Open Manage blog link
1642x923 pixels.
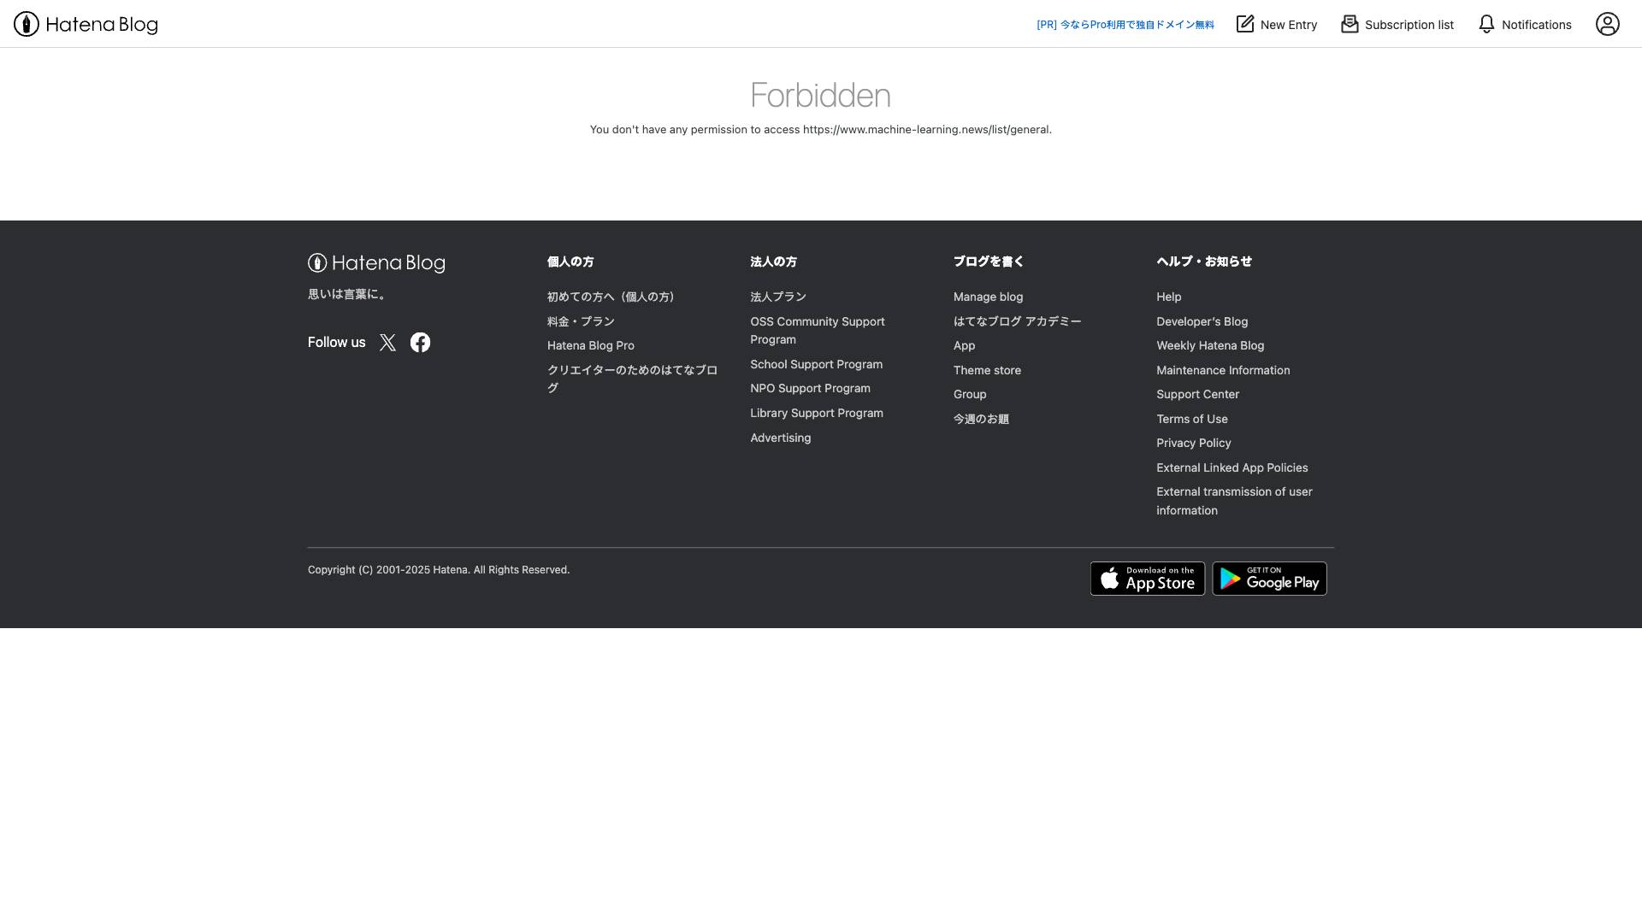coord(988,297)
